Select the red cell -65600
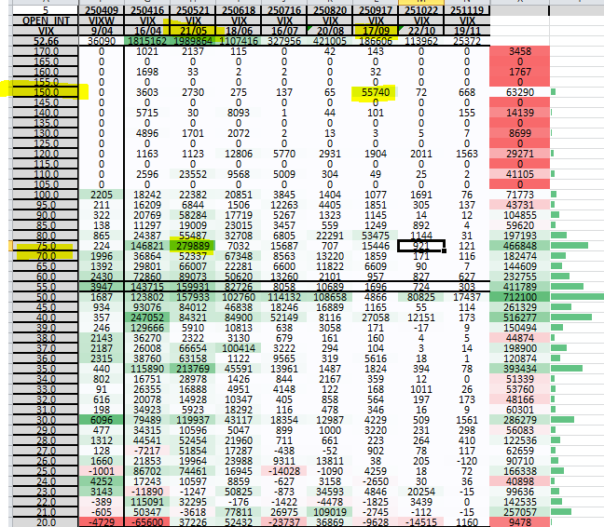 [x=147, y=522]
